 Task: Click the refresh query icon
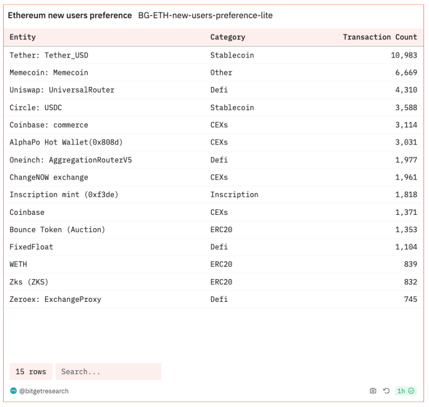[x=387, y=391]
